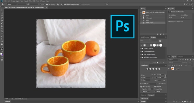
Task: Toggle Delete Cropped Pixels checkbox
Action: pos(65,4)
